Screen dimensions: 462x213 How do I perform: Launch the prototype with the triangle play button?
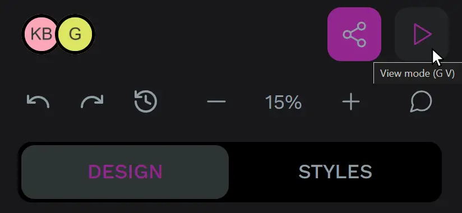coord(422,34)
